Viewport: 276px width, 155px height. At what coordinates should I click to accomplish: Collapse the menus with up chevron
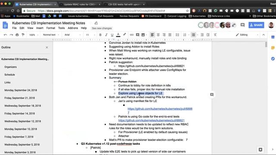(x=263, y=35)
